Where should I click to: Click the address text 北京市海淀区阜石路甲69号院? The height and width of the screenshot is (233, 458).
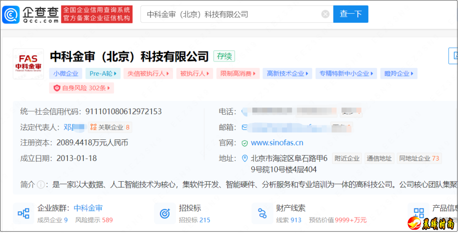click(x=289, y=164)
